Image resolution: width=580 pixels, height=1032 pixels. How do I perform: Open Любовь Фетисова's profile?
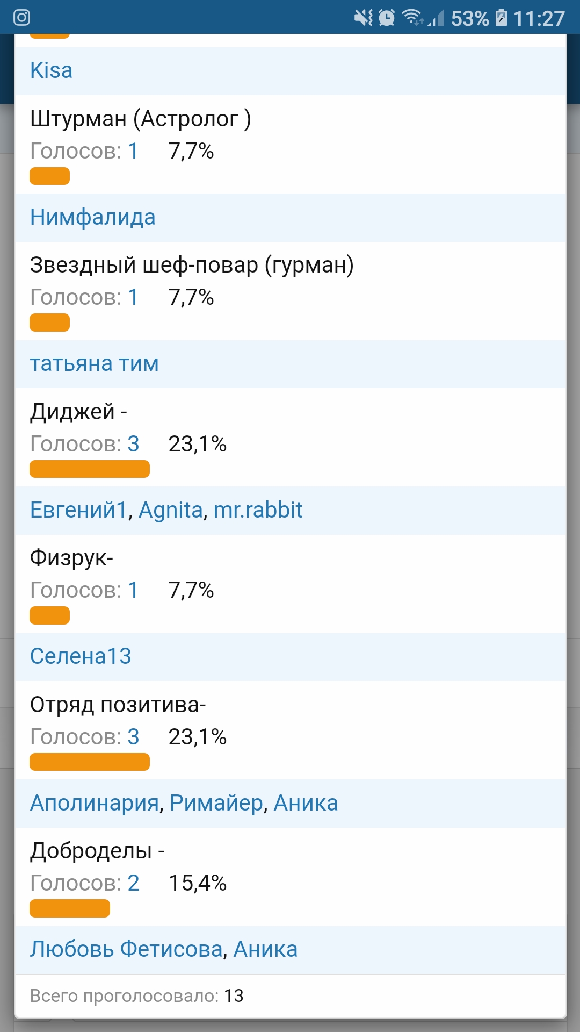(126, 949)
